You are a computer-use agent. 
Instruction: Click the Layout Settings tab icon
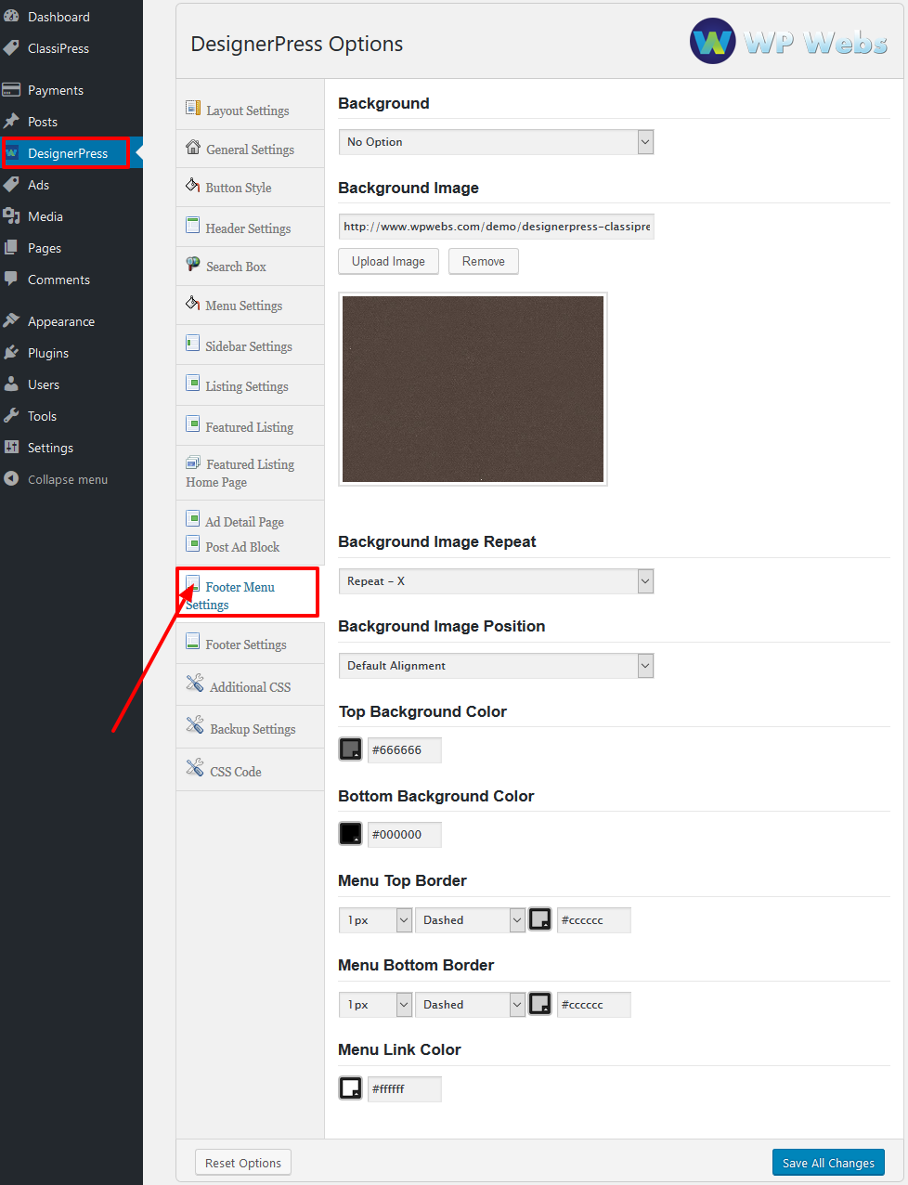[193, 108]
